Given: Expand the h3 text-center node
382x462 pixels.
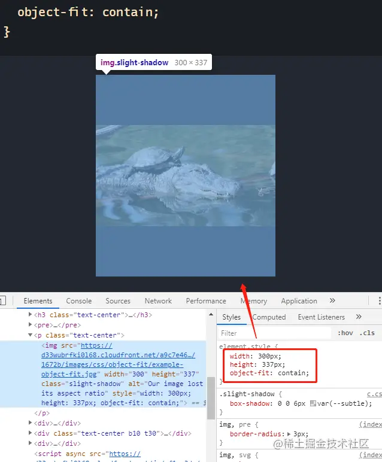Looking at the screenshot, I should 30,315.
